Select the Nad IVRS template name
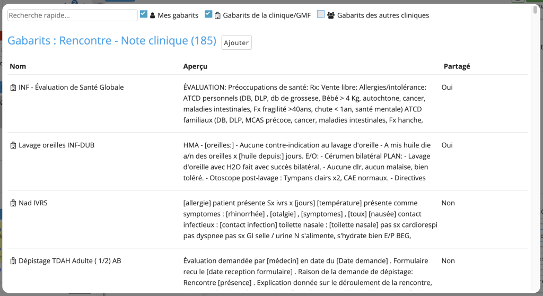Image resolution: width=543 pixels, height=296 pixels. click(x=33, y=203)
